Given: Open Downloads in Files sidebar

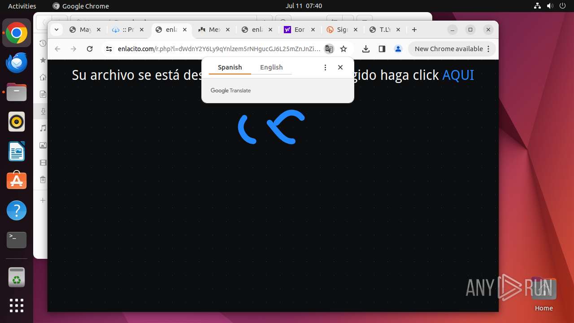Looking at the screenshot, I should [x=43, y=111].
